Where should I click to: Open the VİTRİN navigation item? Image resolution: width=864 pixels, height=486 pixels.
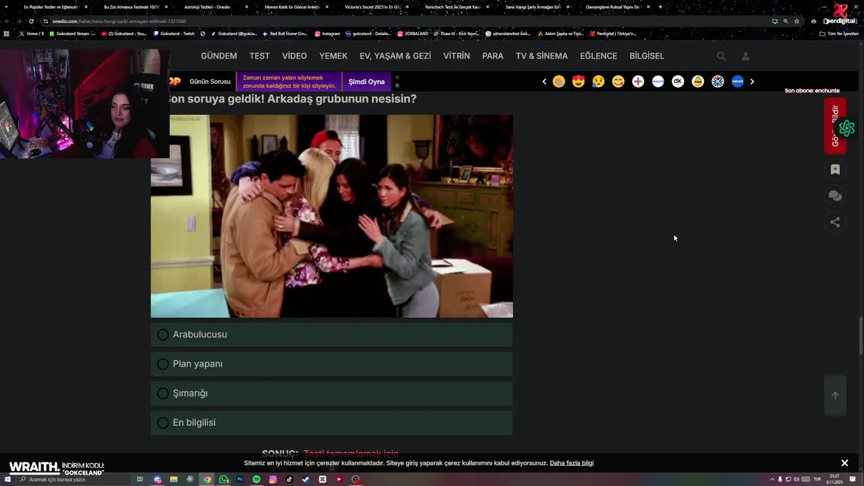click(456, 56)
